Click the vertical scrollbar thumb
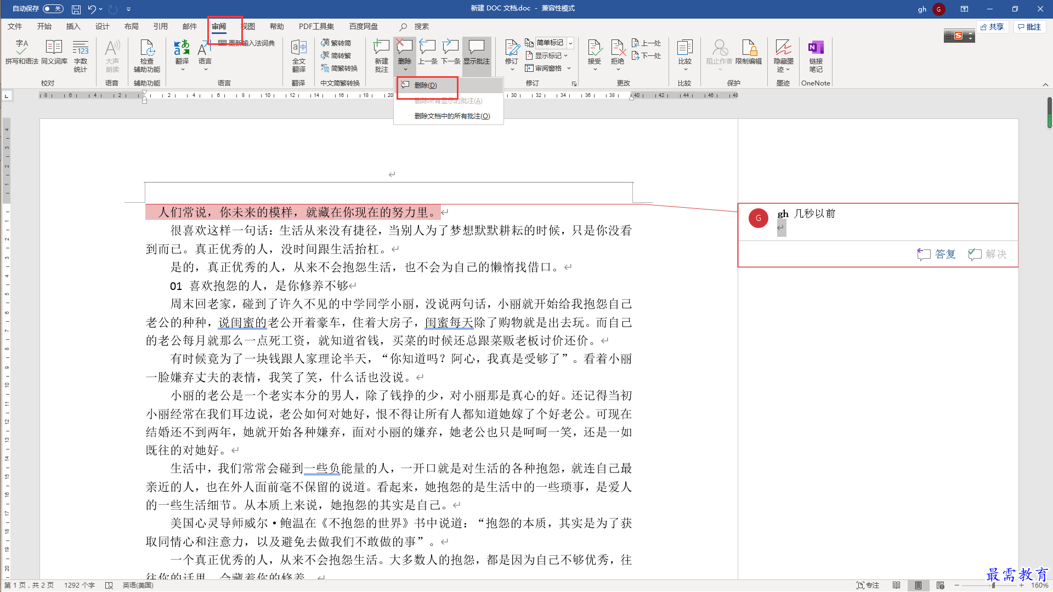 1049,112
